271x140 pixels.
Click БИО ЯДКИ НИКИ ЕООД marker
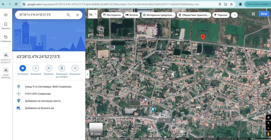(x=174, y=120)
